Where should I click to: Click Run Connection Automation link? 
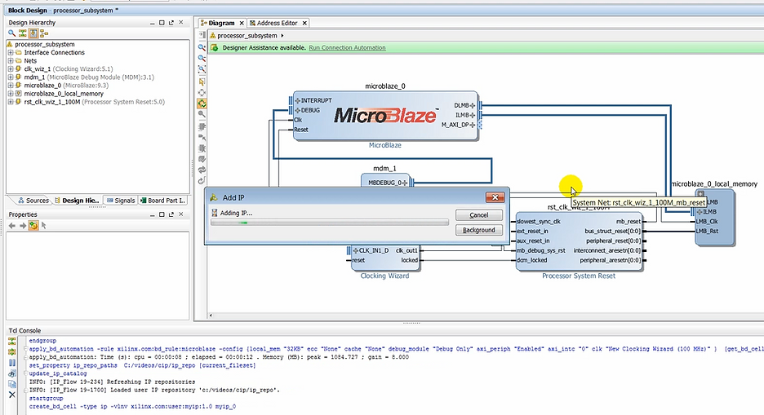[347, 48]
